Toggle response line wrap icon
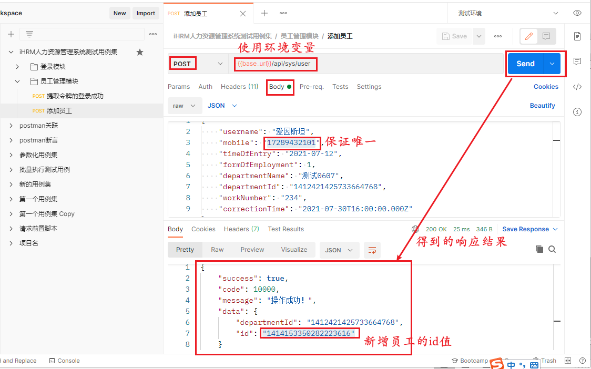 (372, 250)
